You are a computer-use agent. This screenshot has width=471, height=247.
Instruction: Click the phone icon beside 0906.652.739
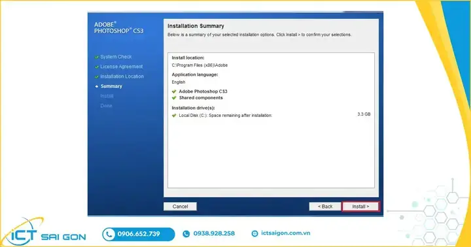[109, 234]
